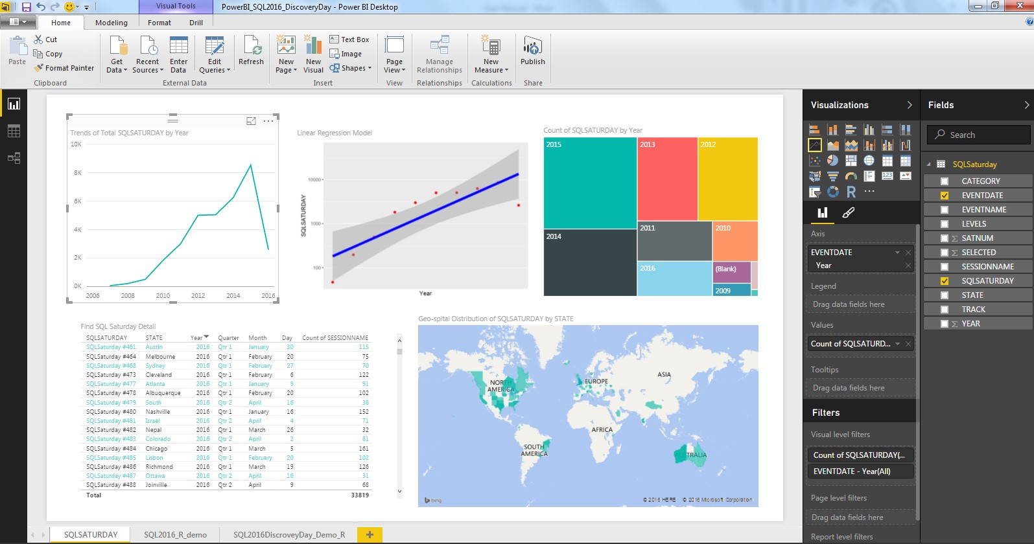Screen dimensions: 1034x544
Task: Switch to Data view in left sidebar
Action: click(14, 131)
